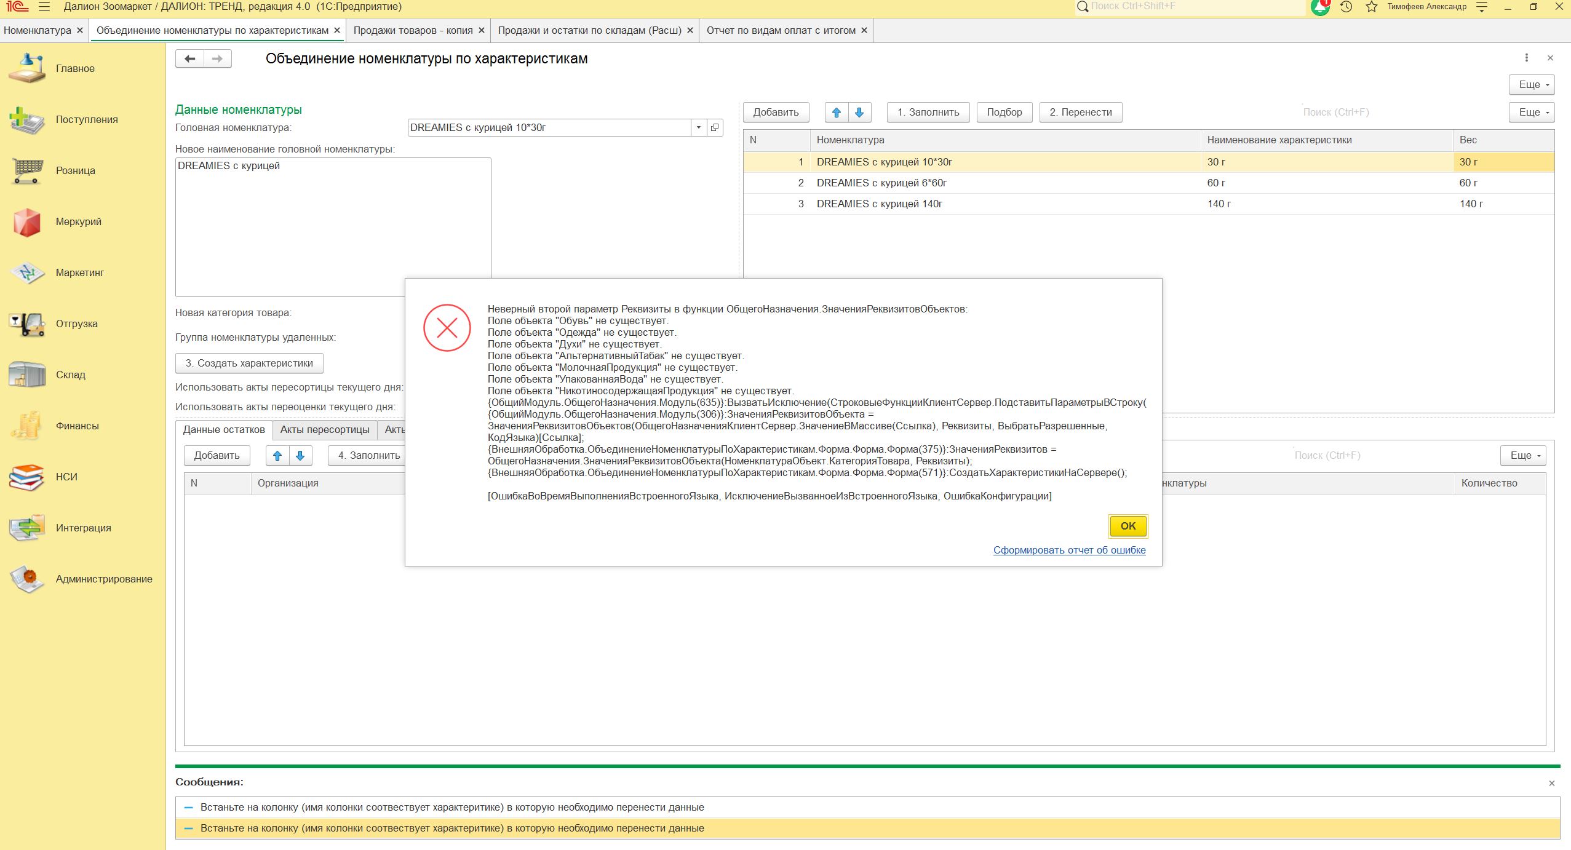Viewport: 1571px width, 850px height.
Task: Expand the Головная номенклатура dropdown arrow
Action: pos(699,128)
